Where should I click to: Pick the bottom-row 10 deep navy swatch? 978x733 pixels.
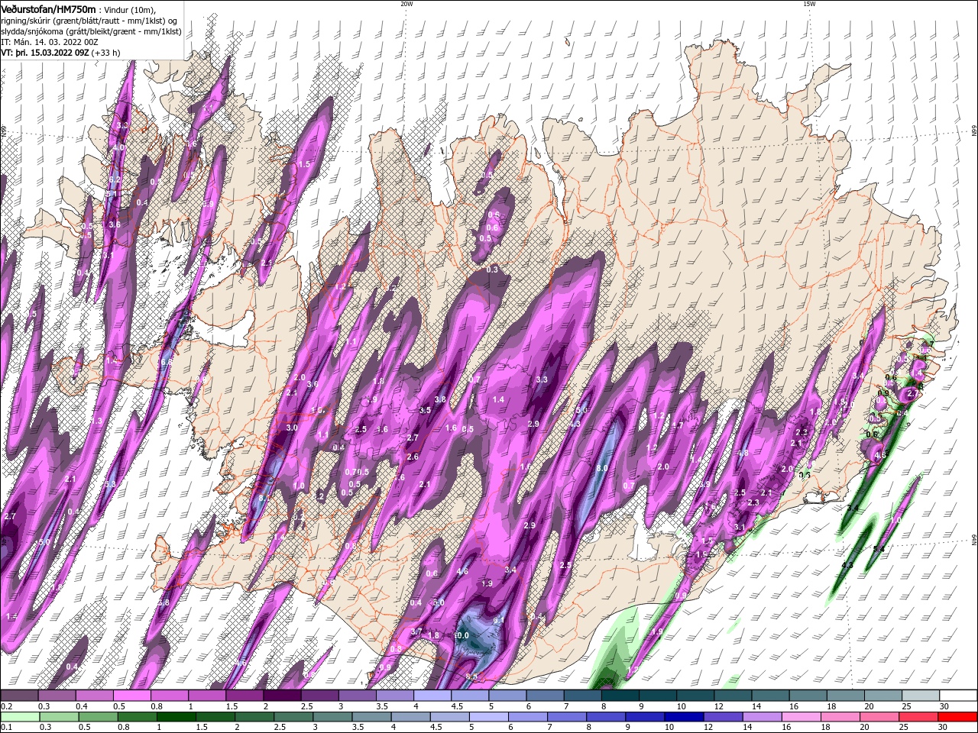(683, 717)
